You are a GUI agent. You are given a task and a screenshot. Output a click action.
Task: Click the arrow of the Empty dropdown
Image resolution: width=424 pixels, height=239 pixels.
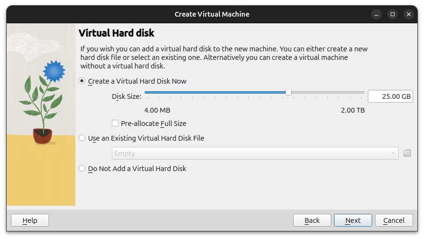pyautogui.click(x=393, y=153)
